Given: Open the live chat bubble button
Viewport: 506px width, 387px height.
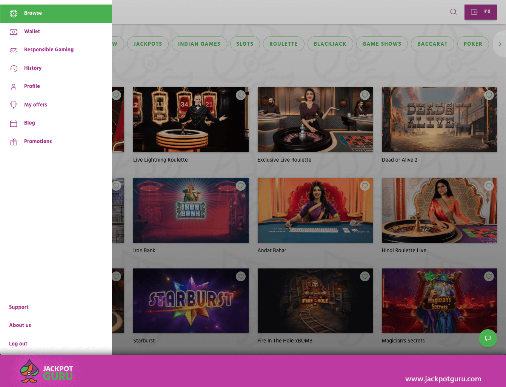Looking at the screenshot, I should [488, 338].
